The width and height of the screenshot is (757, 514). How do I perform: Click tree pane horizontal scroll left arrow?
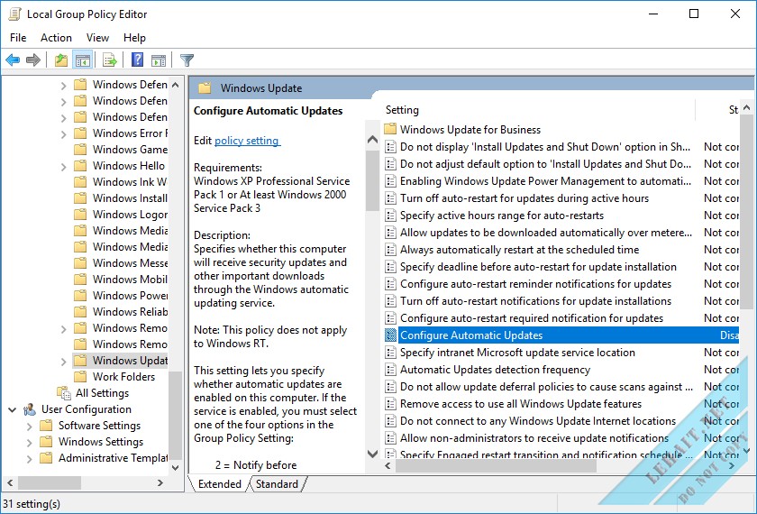pyautogui.click(x=10, y=482)
